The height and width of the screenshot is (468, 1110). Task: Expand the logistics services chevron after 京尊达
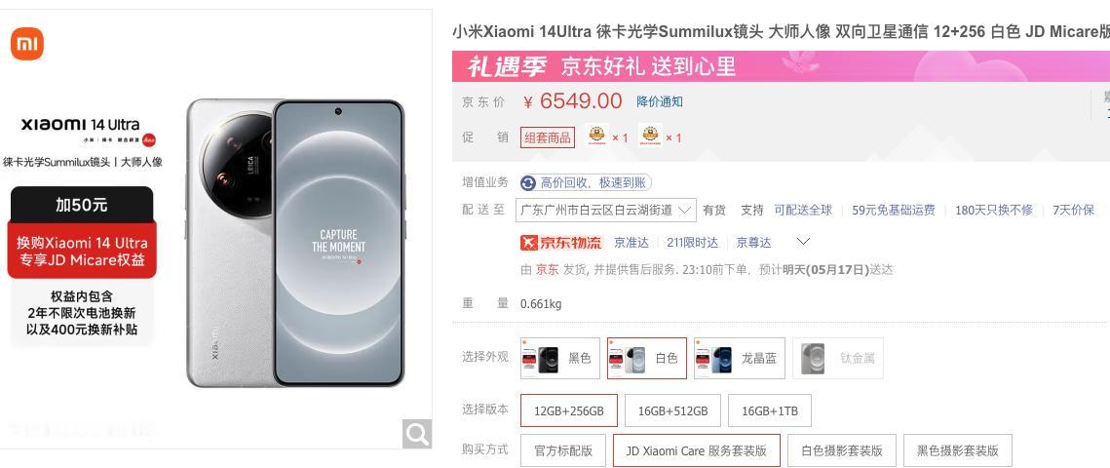[x=803, y=242]
